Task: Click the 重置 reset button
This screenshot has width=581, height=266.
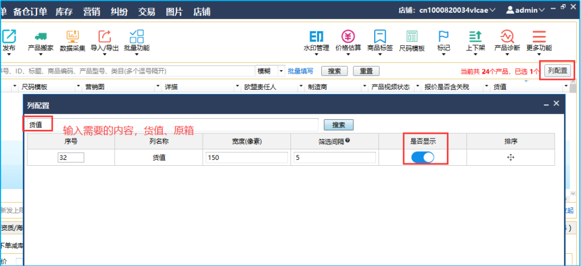Action: point(366,71)
